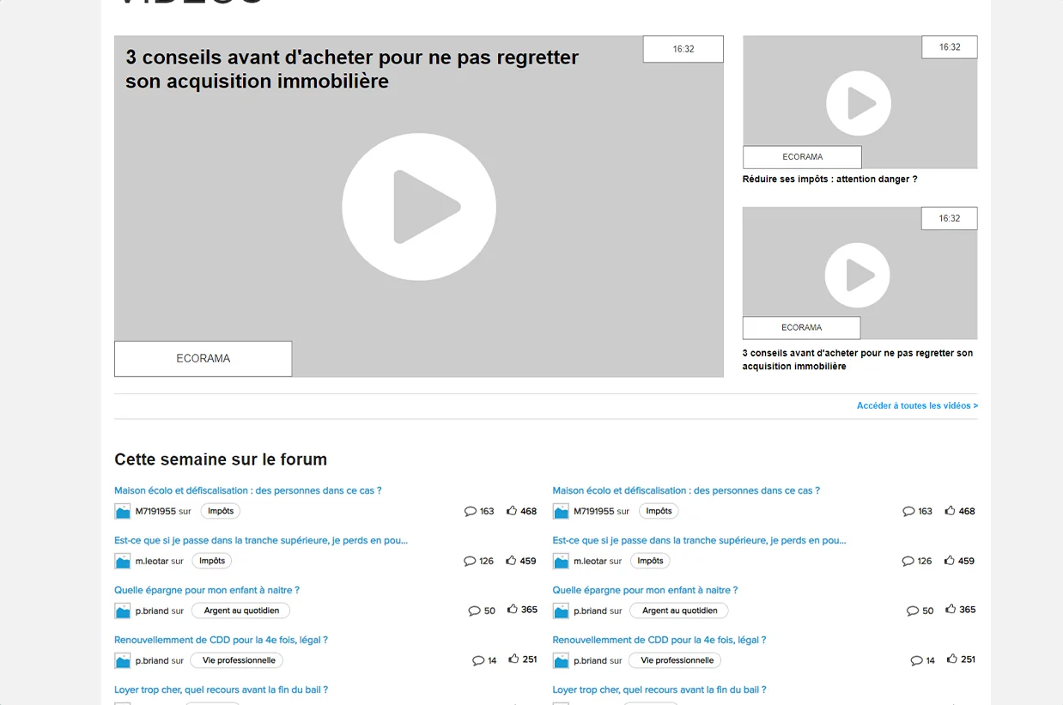Open the small '3 conseils avant d'acheter' caption under side thumbnail
The image size is (1063, 705).
(x=858, y=360)
